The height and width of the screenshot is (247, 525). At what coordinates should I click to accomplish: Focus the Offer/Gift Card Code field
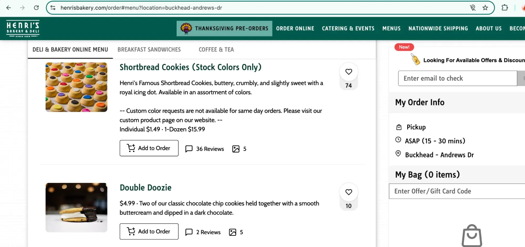(457, 191)
